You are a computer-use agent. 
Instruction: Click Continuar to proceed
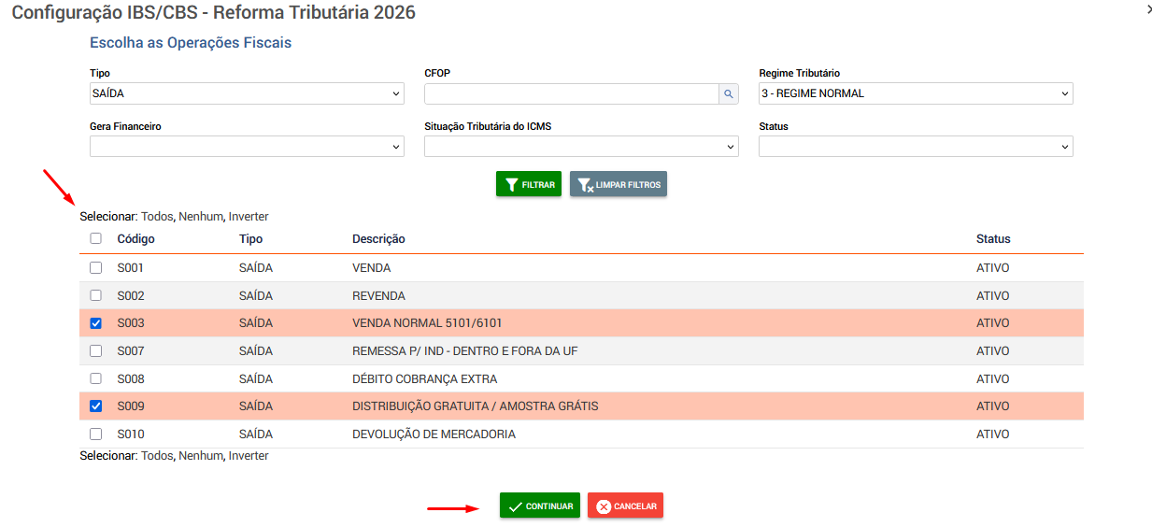coord(539,506)
